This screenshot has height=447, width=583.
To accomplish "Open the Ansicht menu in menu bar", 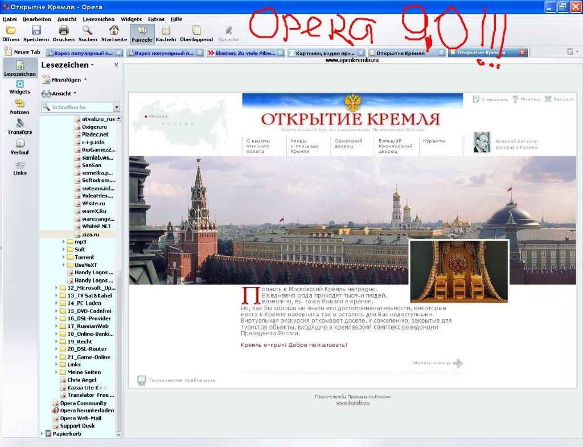I will (67, 19).
